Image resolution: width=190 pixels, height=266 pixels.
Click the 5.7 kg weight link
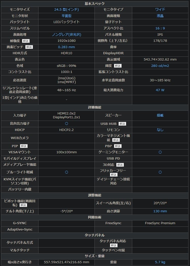click(x=160, y=262)
